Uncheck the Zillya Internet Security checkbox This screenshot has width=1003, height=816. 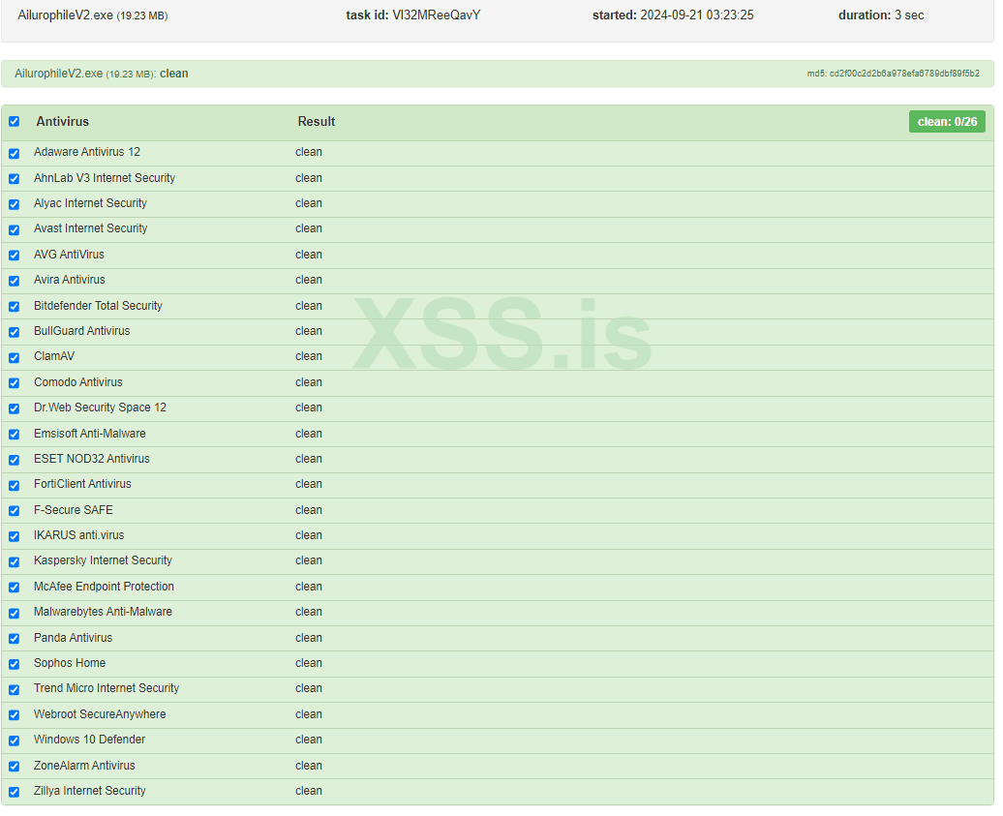coord(15,794)
